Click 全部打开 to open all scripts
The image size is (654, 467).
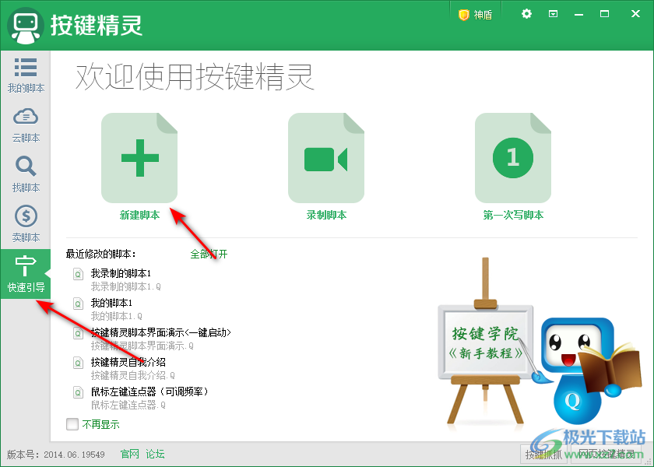(209, 254)
